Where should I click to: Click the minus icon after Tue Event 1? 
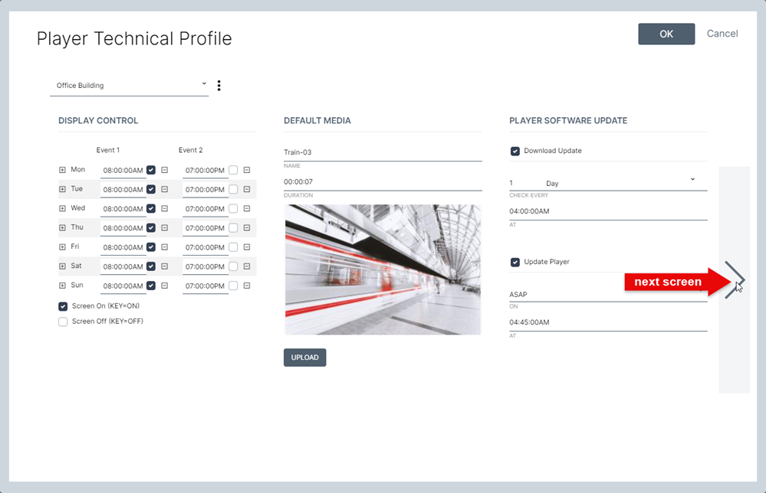point(165,189)
